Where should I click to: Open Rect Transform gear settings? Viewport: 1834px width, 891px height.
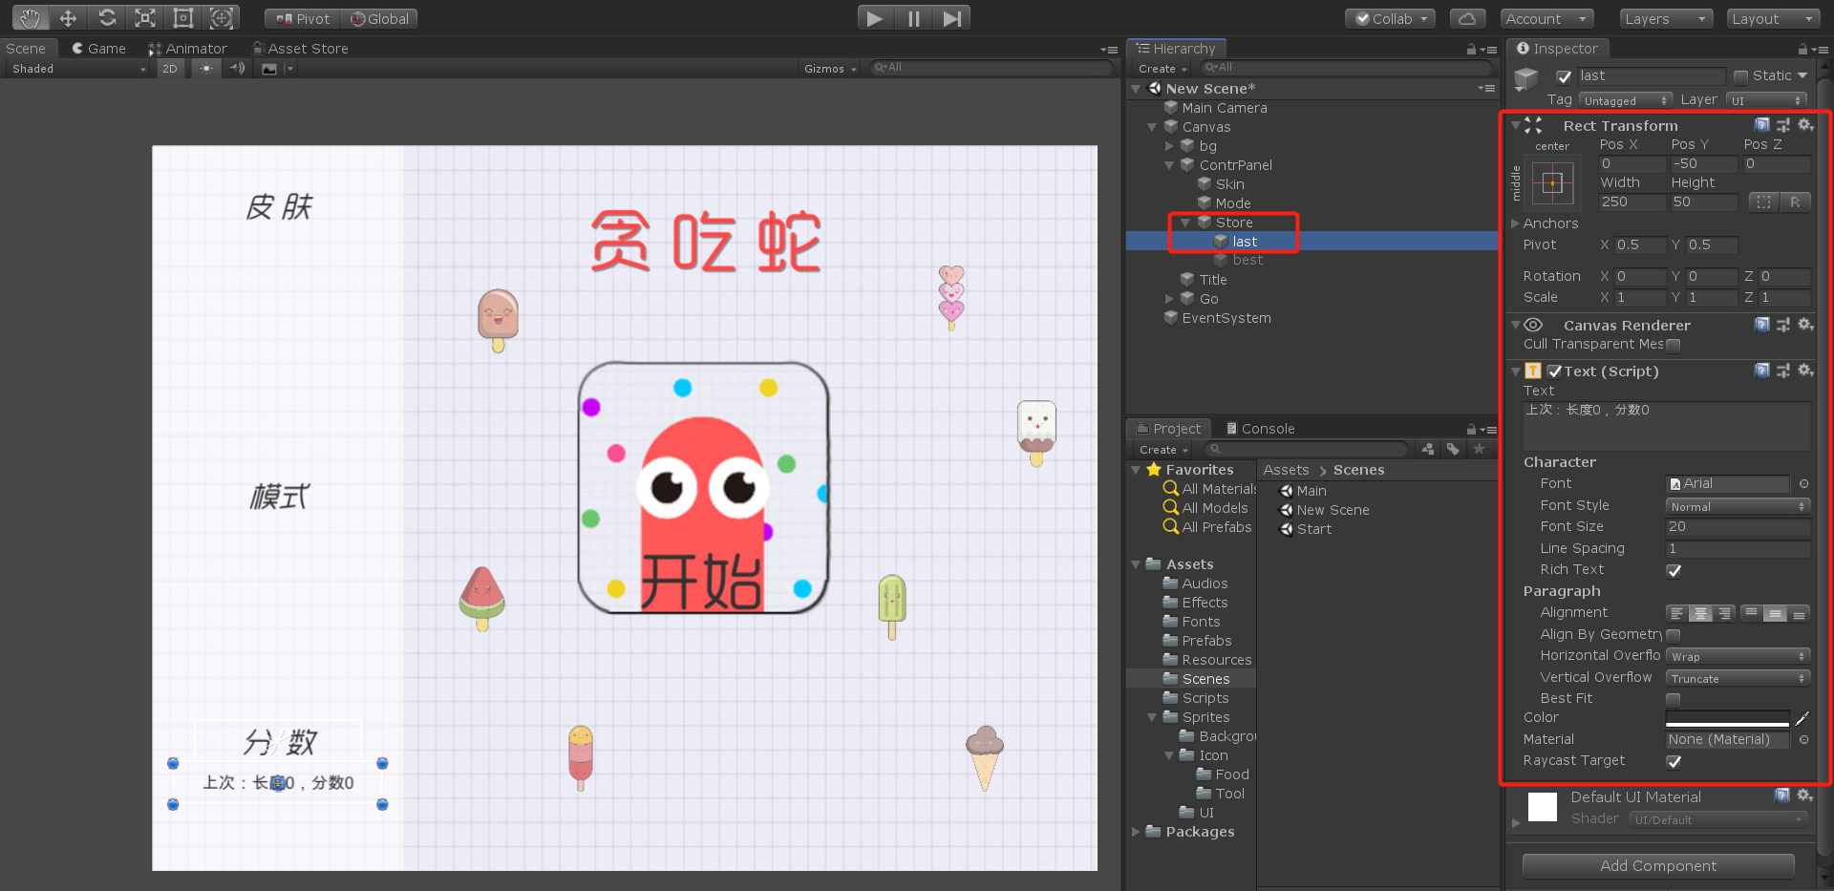pyautogui.click(x=1805, y=125)
